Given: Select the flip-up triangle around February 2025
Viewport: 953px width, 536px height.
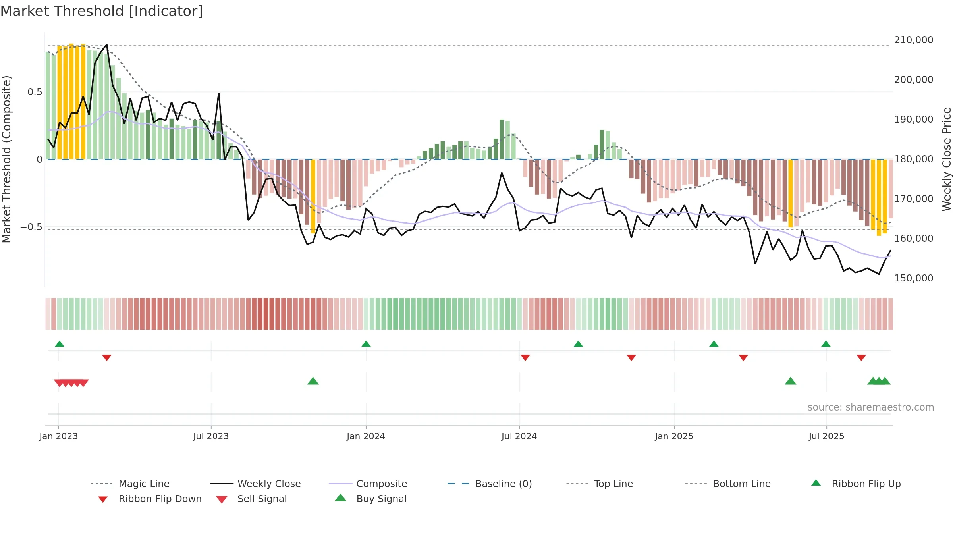Looking at the screenshot, I should pyautogui.click(x=714, y=344).
